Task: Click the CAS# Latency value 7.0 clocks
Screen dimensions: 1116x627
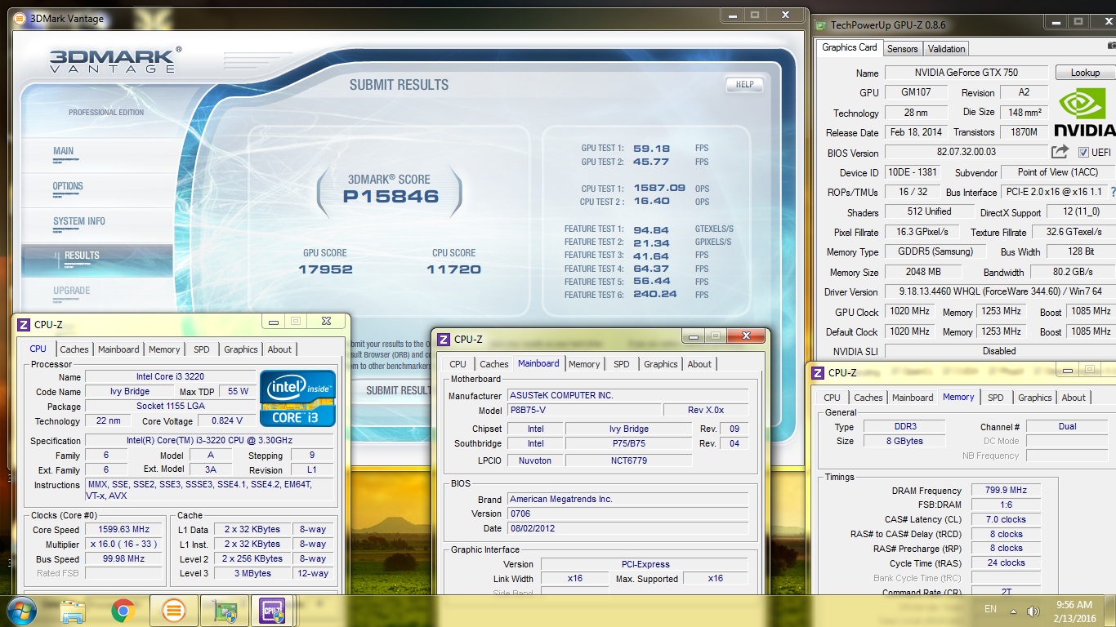Action: coord(1007,519)
